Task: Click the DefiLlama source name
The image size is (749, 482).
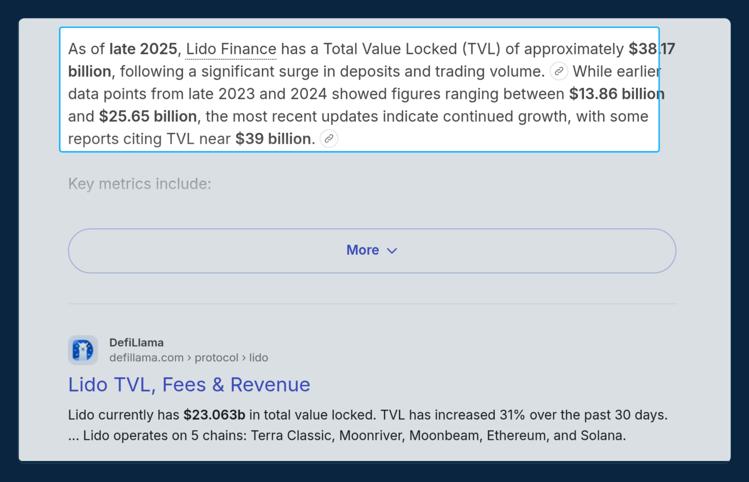Action: [x=137, y=343]
